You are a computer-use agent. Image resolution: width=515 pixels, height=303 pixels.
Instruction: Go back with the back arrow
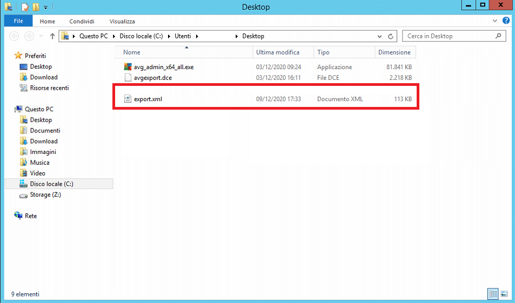[x=14, y=36]
